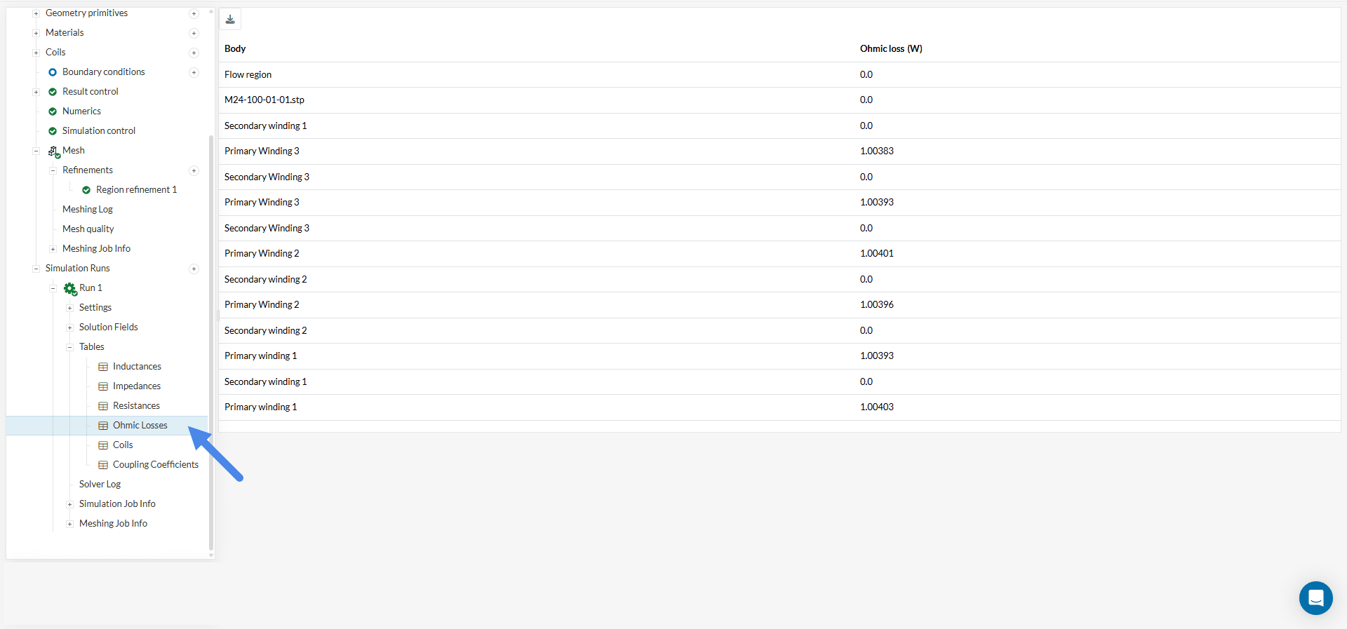Click the Result control green status check
1347x629 pixels.
[53, 92]
